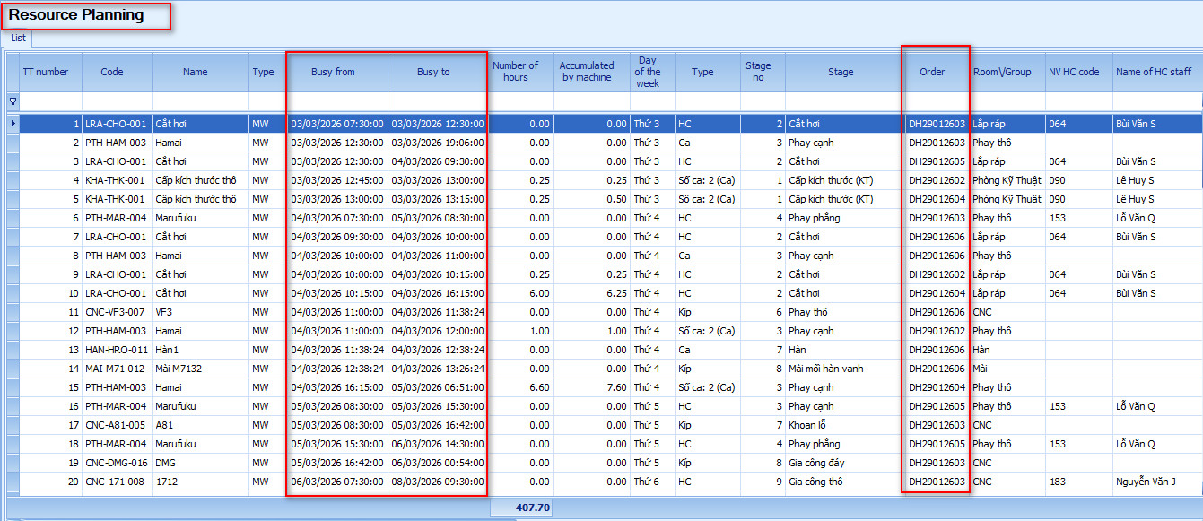Select row 5 with order DH29012604
Screen dimensions: 1203x521
point(937,199)
